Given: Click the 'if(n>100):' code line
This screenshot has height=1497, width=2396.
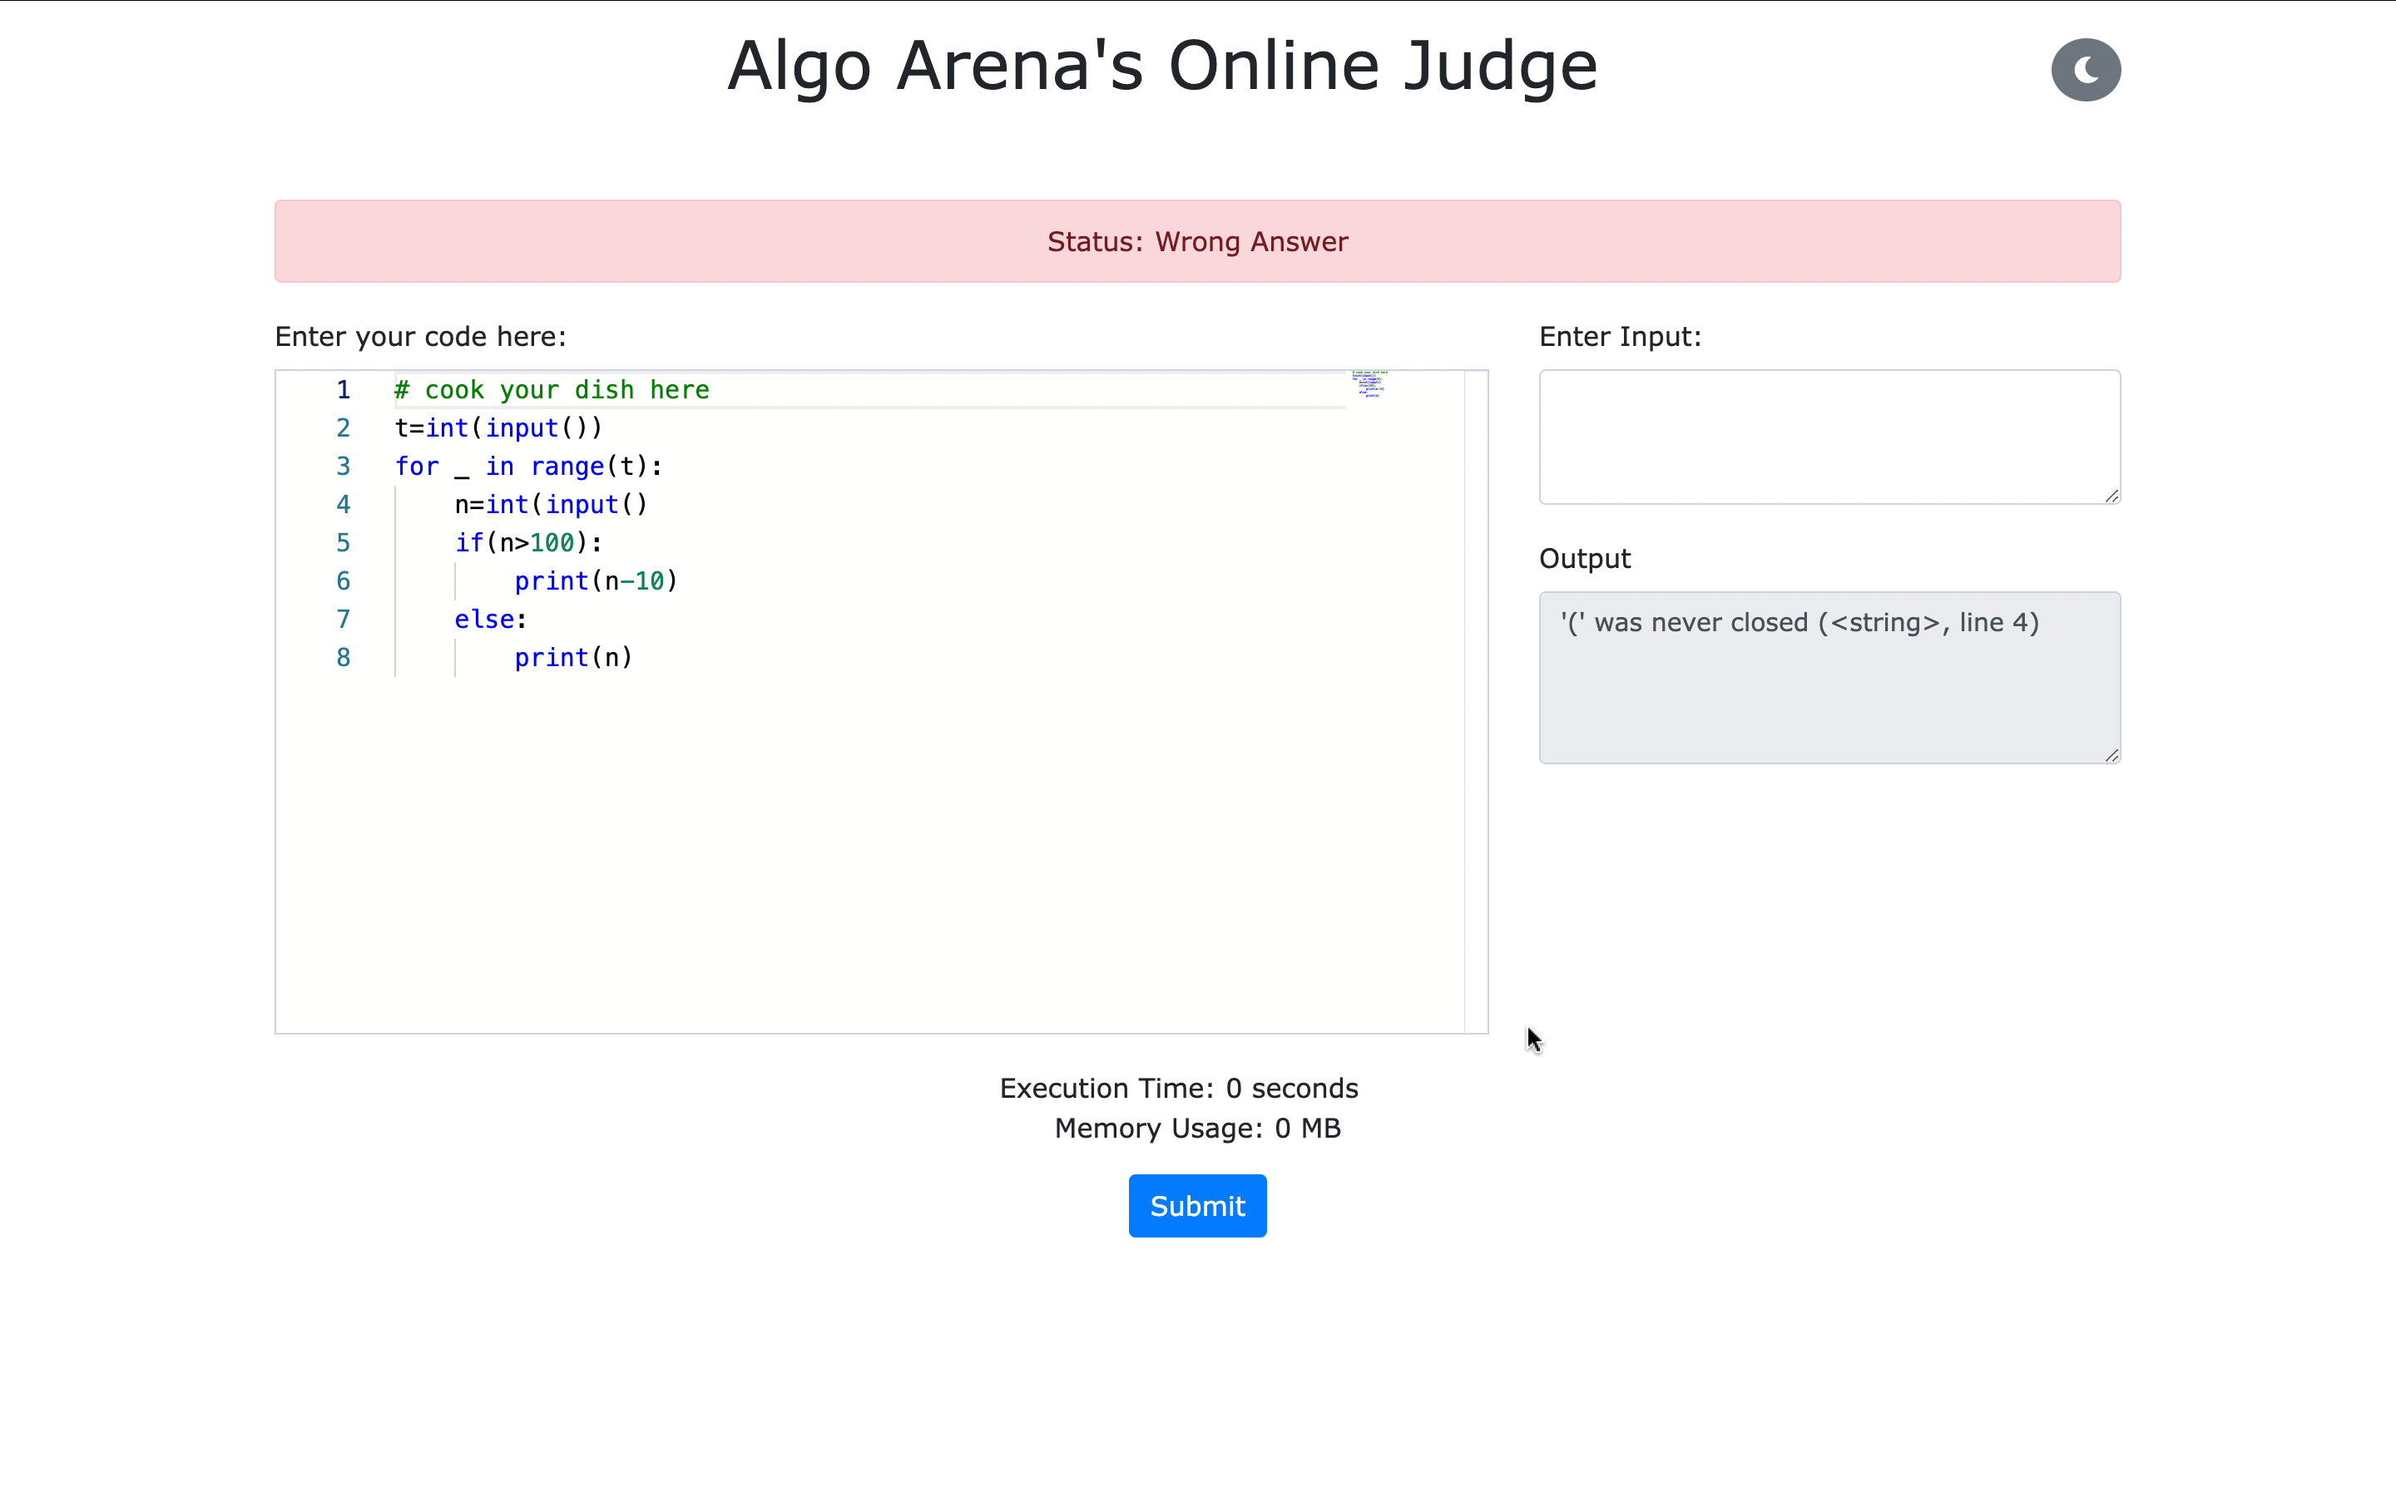Looking at the screenshot, I should point(527,542).
